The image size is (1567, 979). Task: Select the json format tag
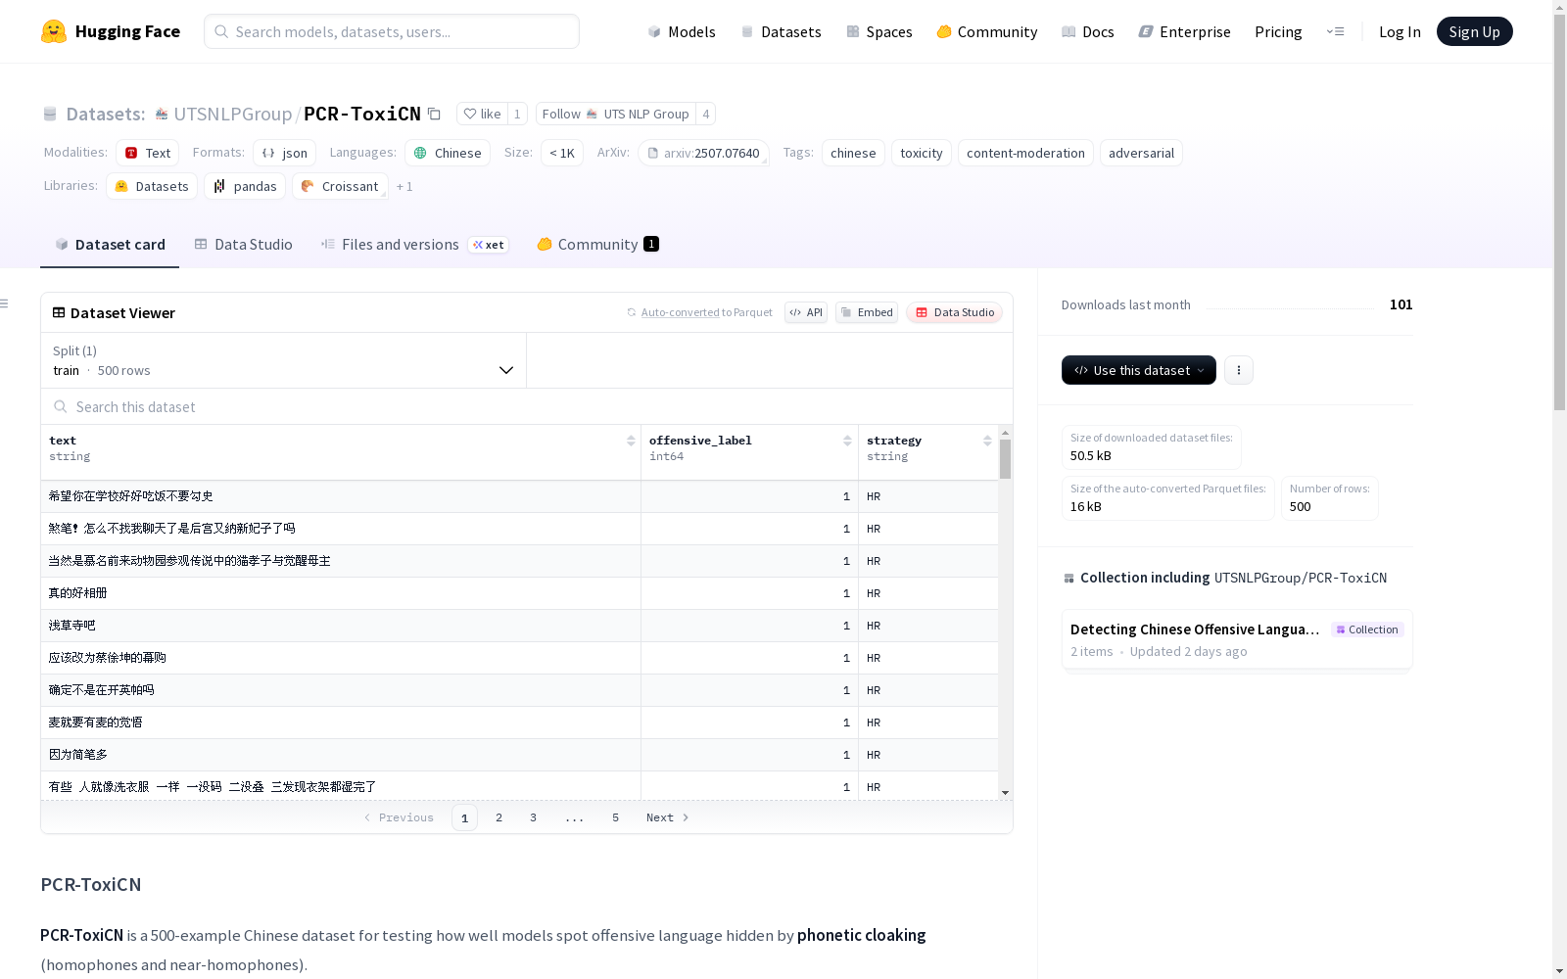[285, 153]
